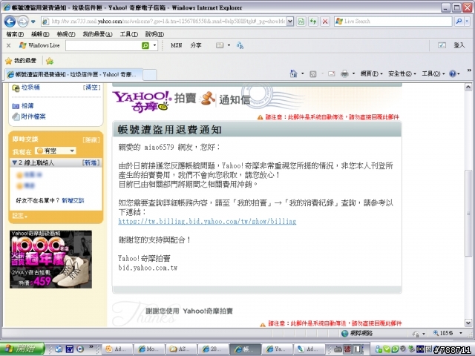Open the 網頁(P) dropdown menu
The image size is (475, 356).
tap(371, 73)
